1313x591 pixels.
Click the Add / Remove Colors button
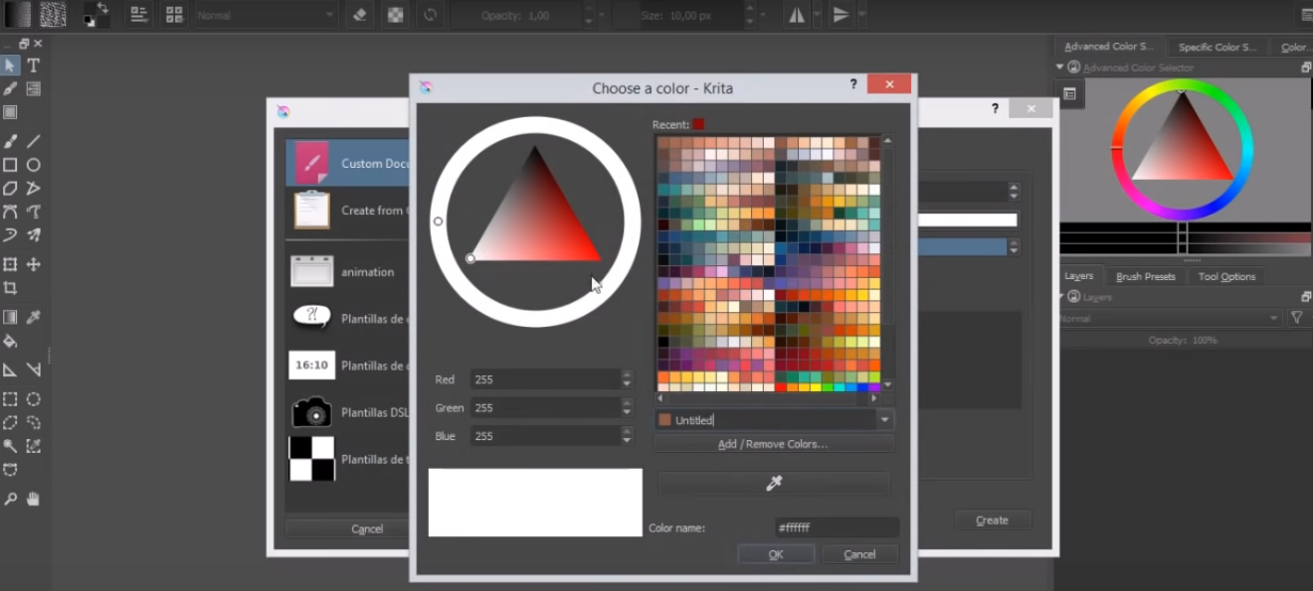[x=774, y=444]
